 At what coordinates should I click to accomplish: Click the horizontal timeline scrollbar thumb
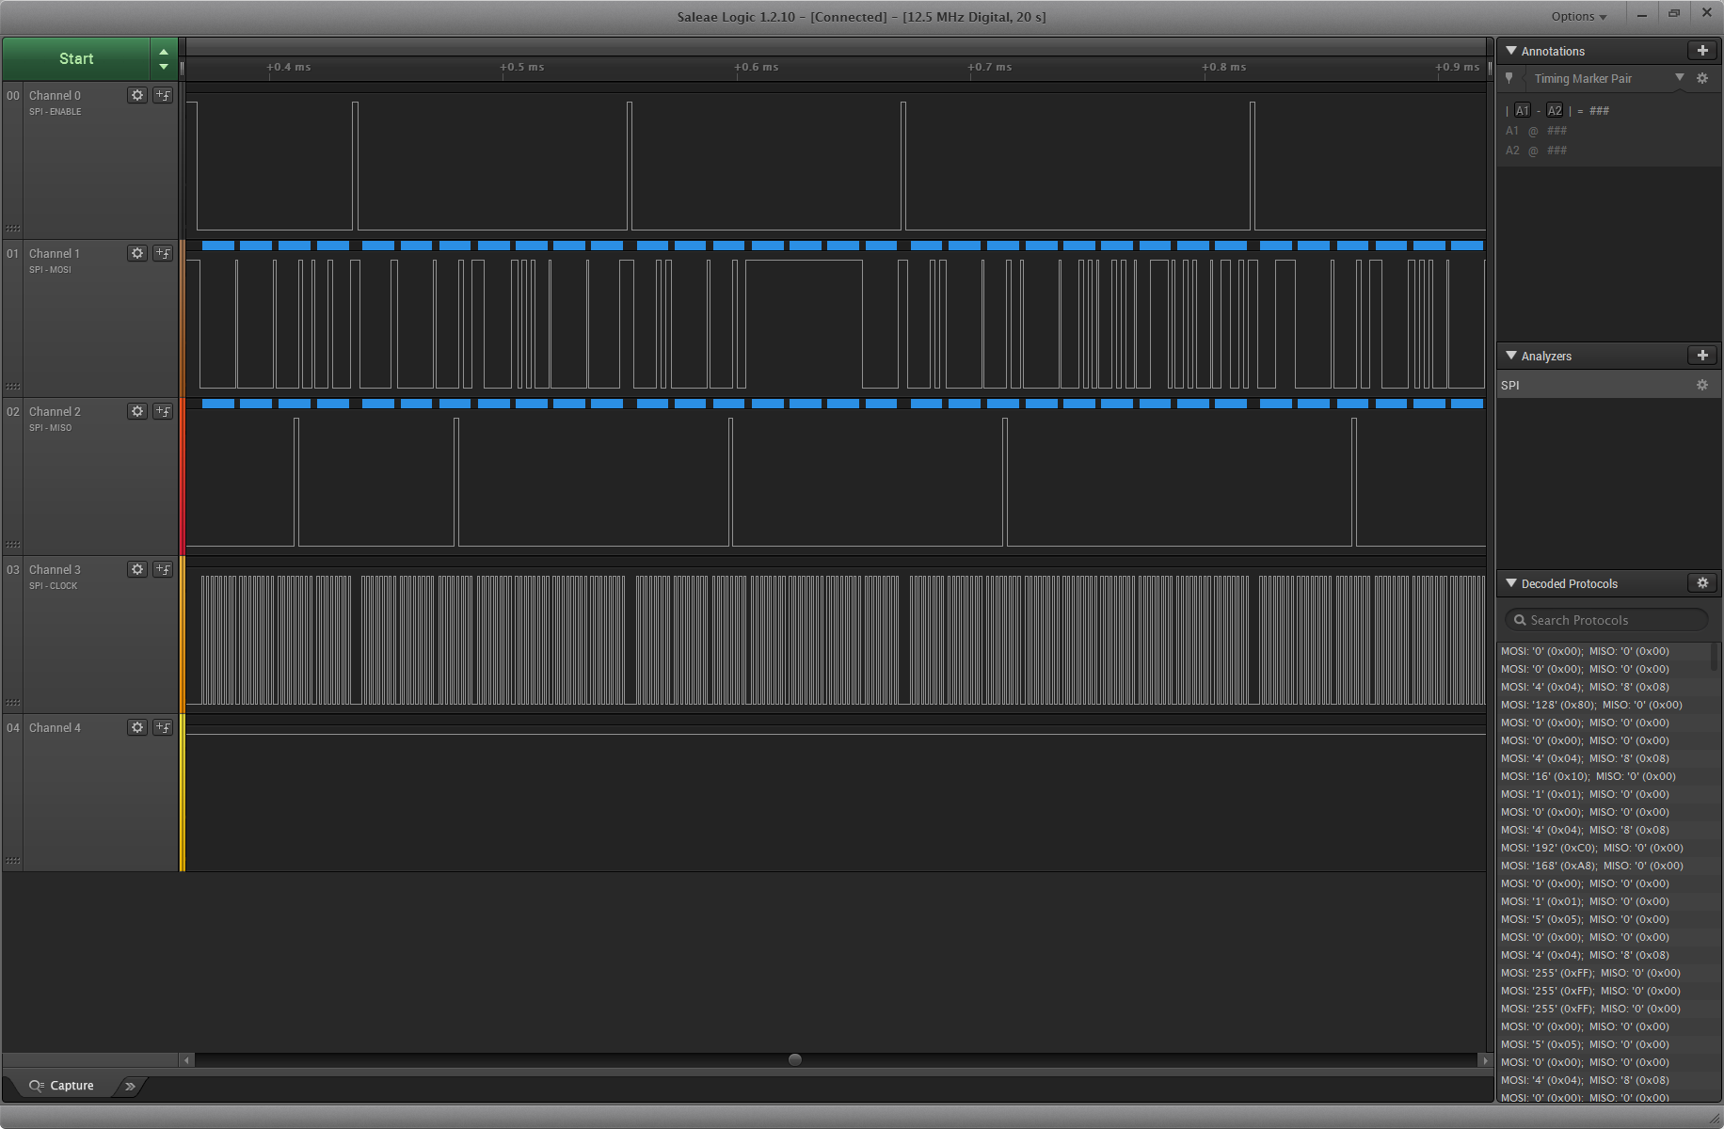[x=795, y=1060]
